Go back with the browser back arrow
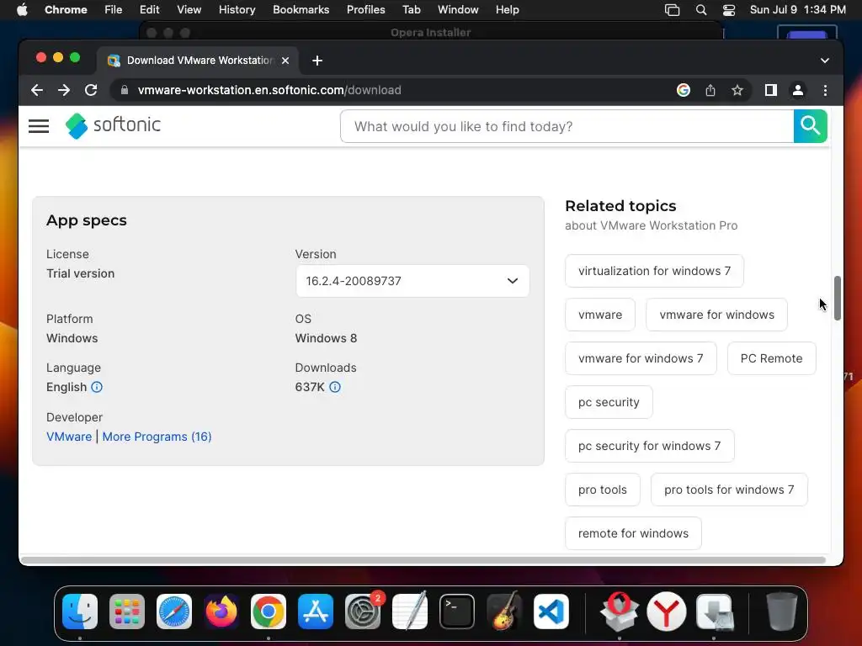 click(37, 90)
